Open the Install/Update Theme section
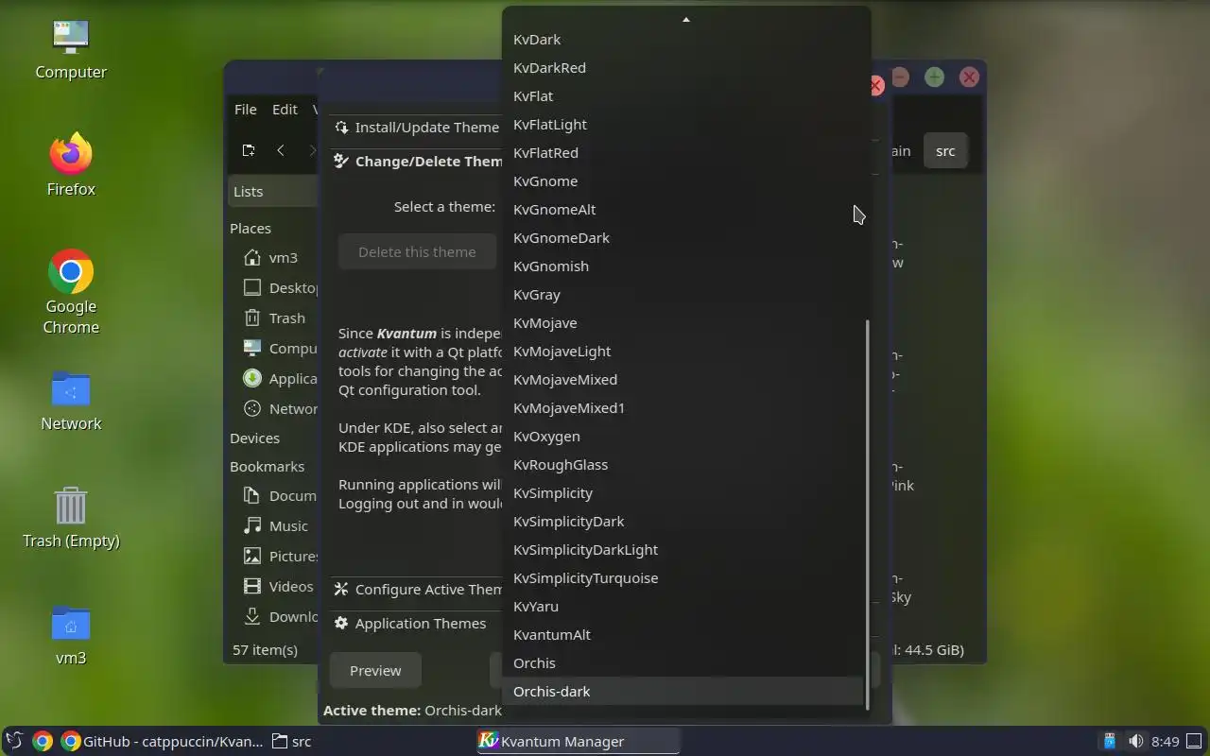This screenshot has width=1210, height=756. [x=417, y=128]
